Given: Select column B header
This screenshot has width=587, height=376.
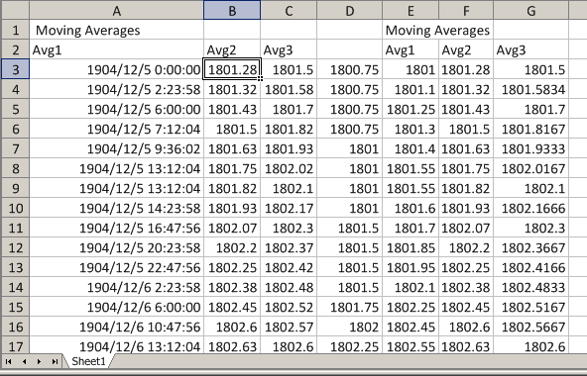Looking at the screenshot, I should [x=232, y=10].
